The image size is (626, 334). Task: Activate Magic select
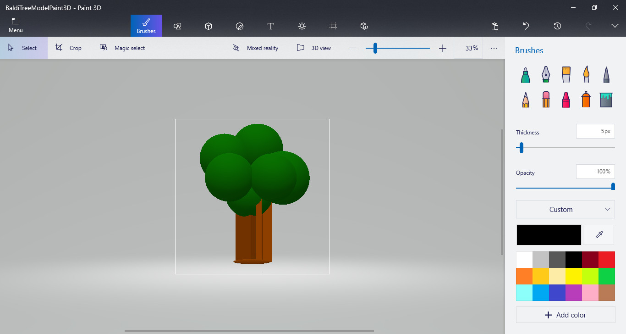point(122,48)
